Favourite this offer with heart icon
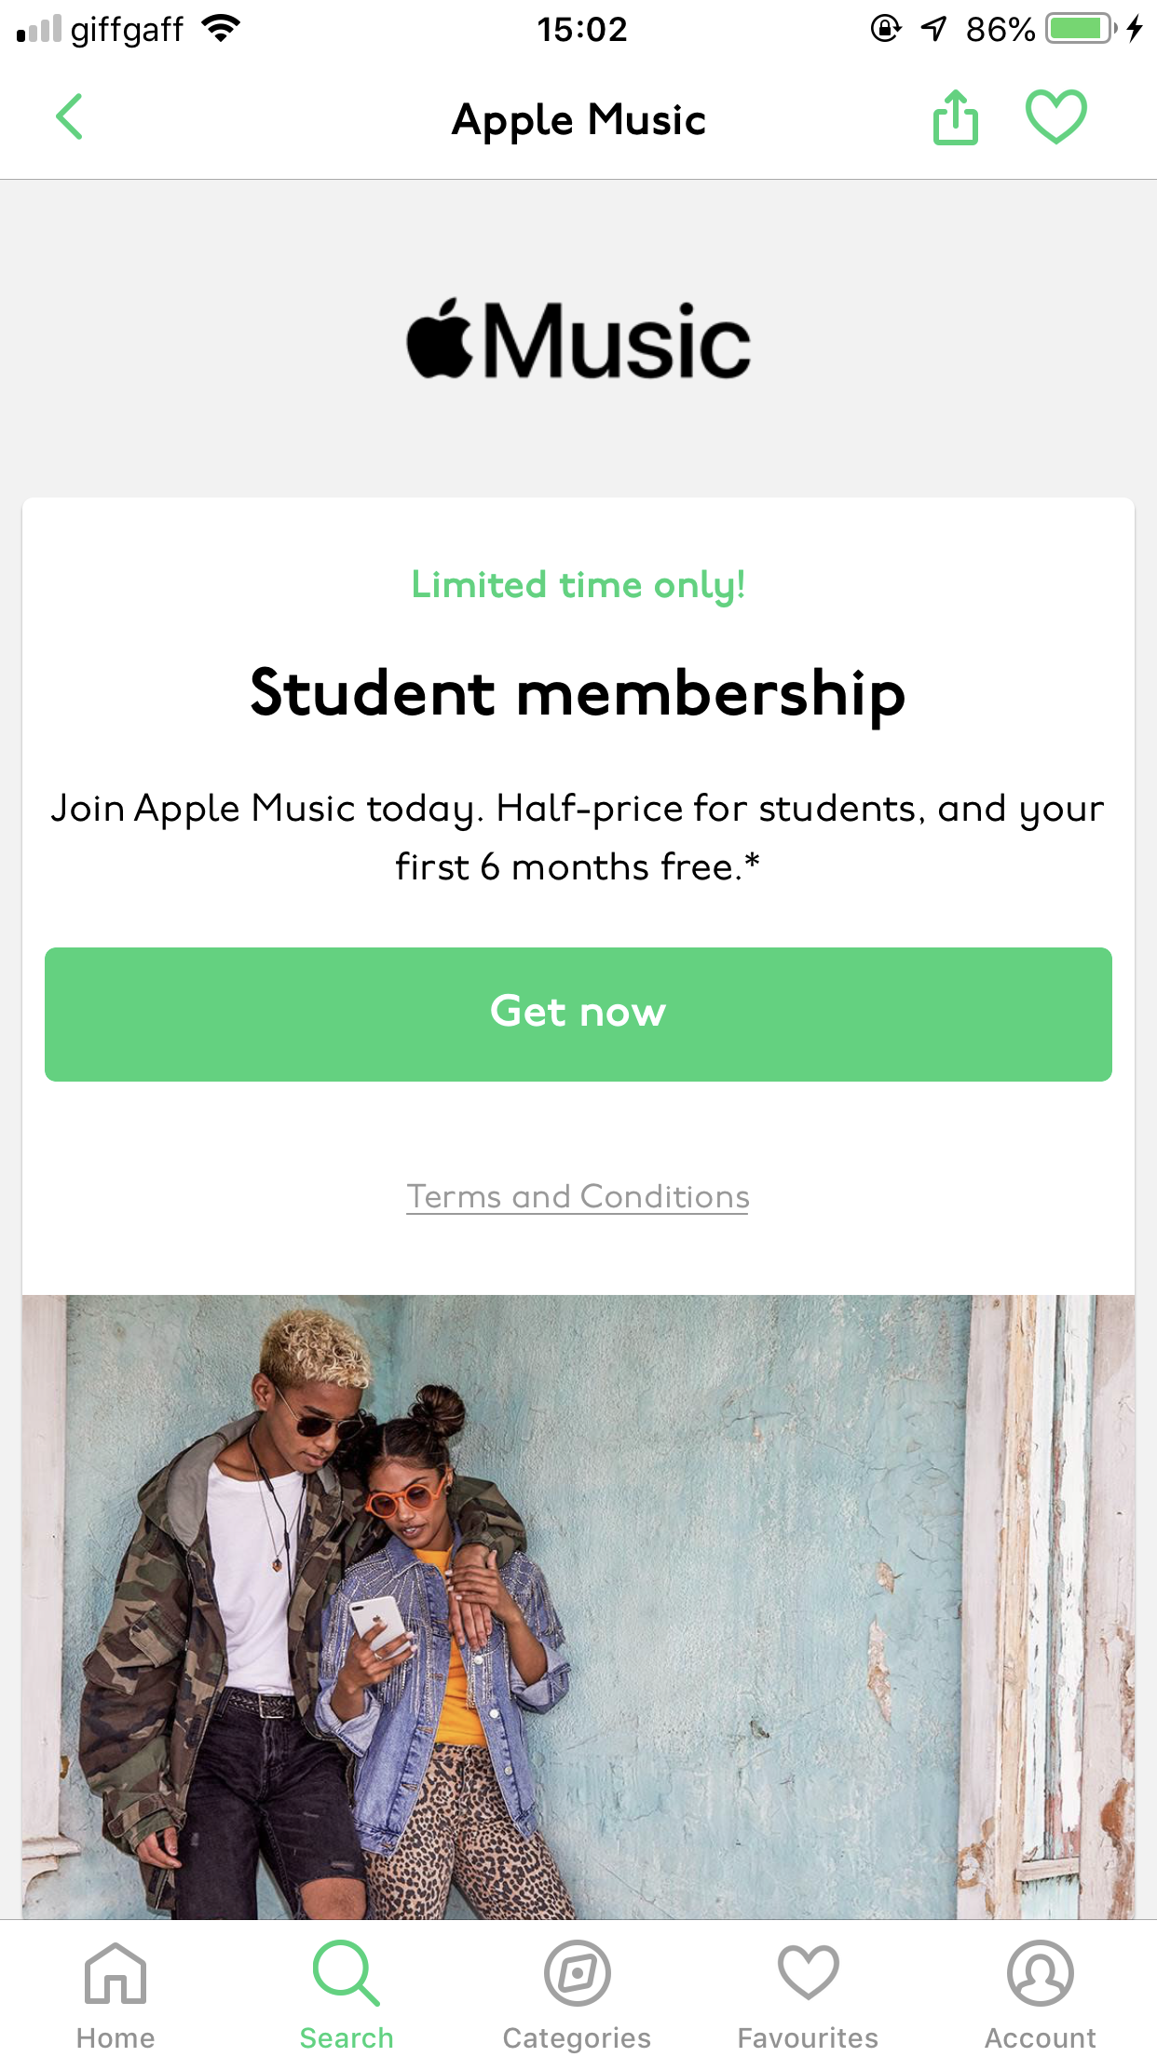 pyautogui.click(x=1055, y=116)
